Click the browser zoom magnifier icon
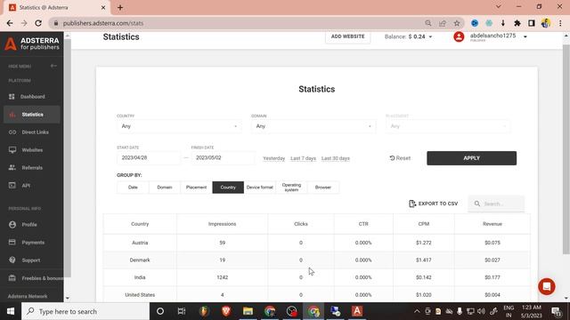 [427, 23]
